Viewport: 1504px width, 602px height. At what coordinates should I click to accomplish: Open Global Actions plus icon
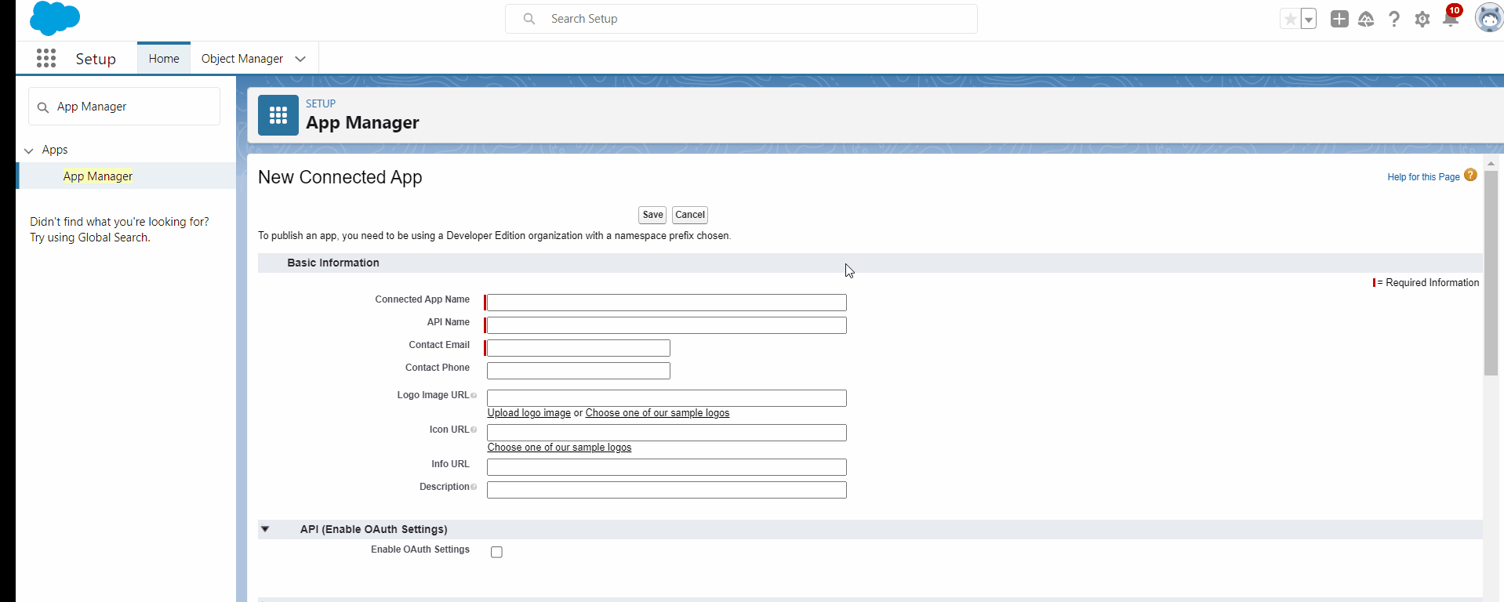point(1339,19)
